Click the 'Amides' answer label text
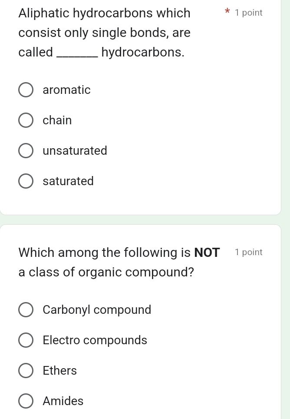The height and width of the screenshot is (419, 290). pyautogui.click(x=63, y=401)
